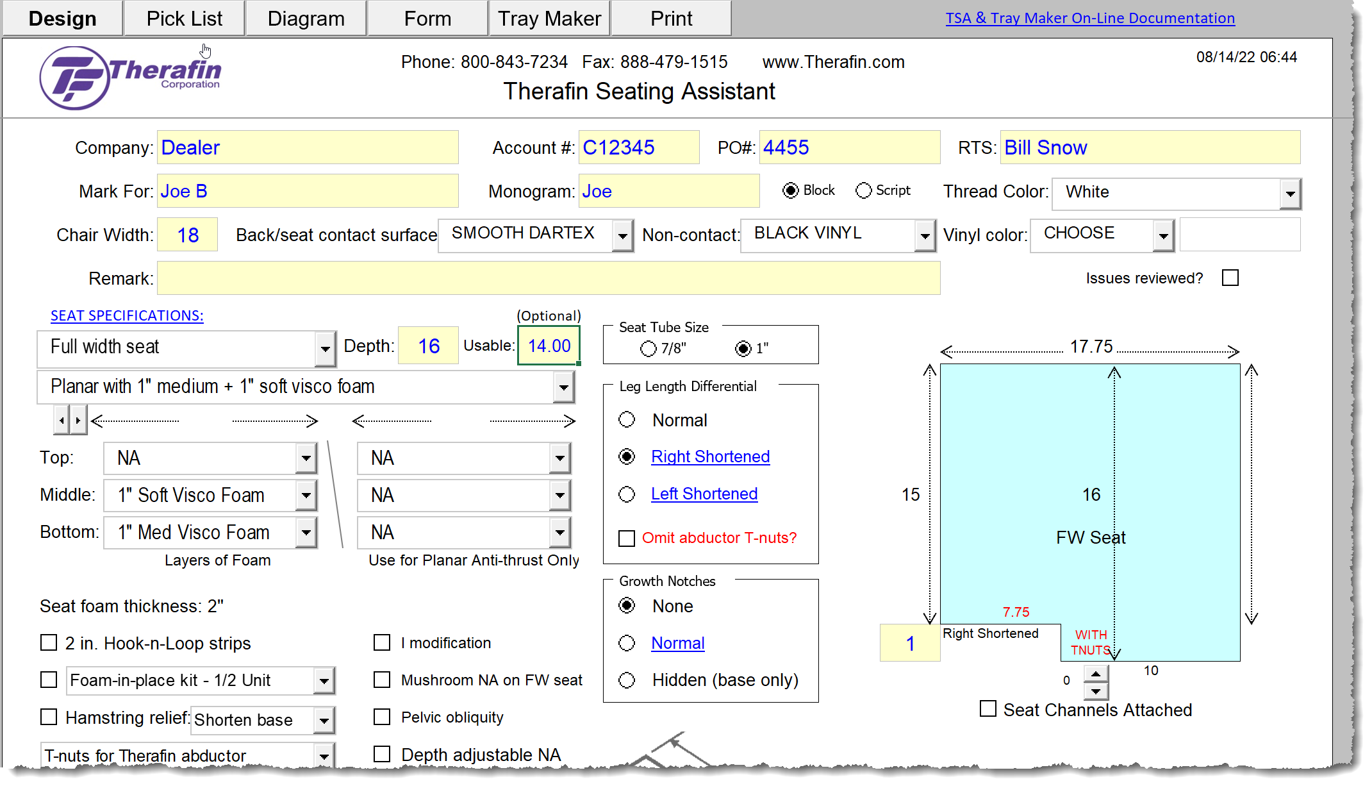Viewport: 1372px width, 786px height.
Task: Select 7/8" seat tube size
Action: click(648, 348)
